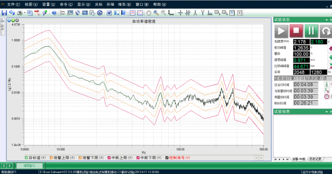This screenshot has height=174, width=332.
Task: Toggle the 报警上限(f) checkbox
Action: pos(51,158)
